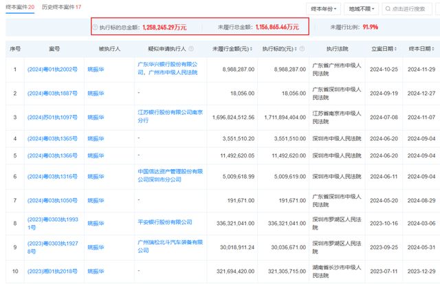This screenshot has width=440, height=284.
Task: Sort by 执行标的(元) column arrows
Action: click(x=296, y=49)
